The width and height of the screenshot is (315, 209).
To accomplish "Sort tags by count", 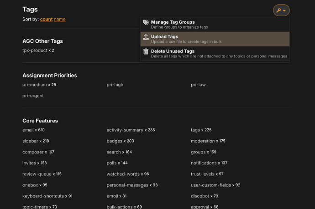I will click(x=46, y=19).
